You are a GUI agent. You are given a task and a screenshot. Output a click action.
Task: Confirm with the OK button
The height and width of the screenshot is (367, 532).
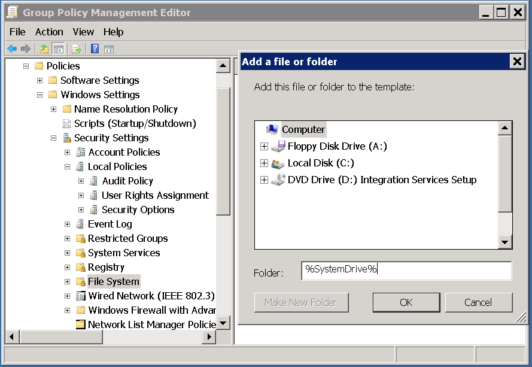406,302
